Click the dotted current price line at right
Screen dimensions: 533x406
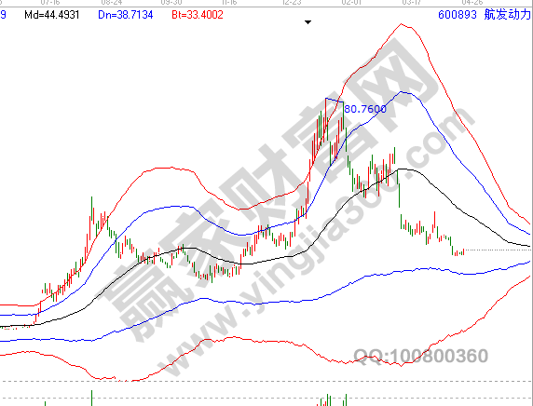coord(498,250)
